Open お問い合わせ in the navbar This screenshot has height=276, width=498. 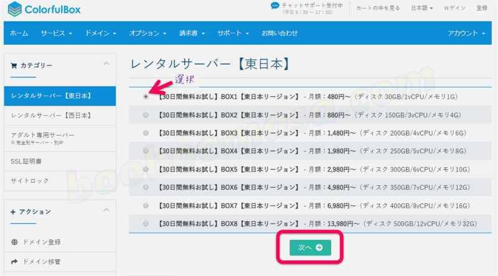[x=280, y=33]
